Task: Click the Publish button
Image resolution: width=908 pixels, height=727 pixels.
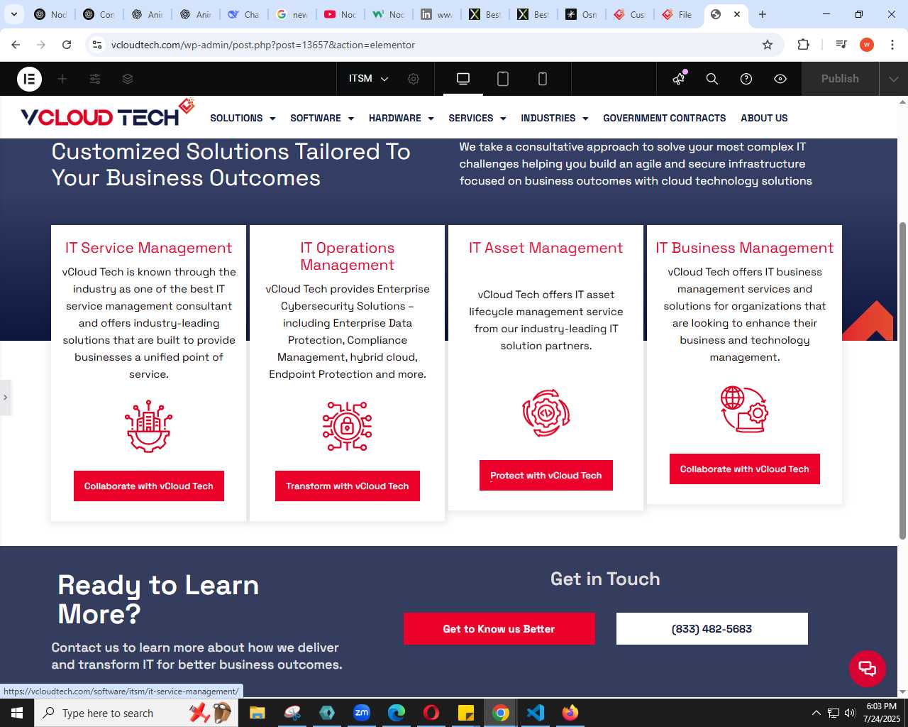Action: (x=840, y=79)
